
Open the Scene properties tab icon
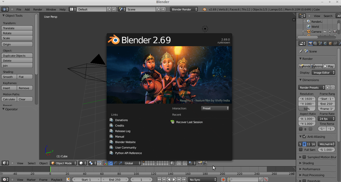click(320, 43)
